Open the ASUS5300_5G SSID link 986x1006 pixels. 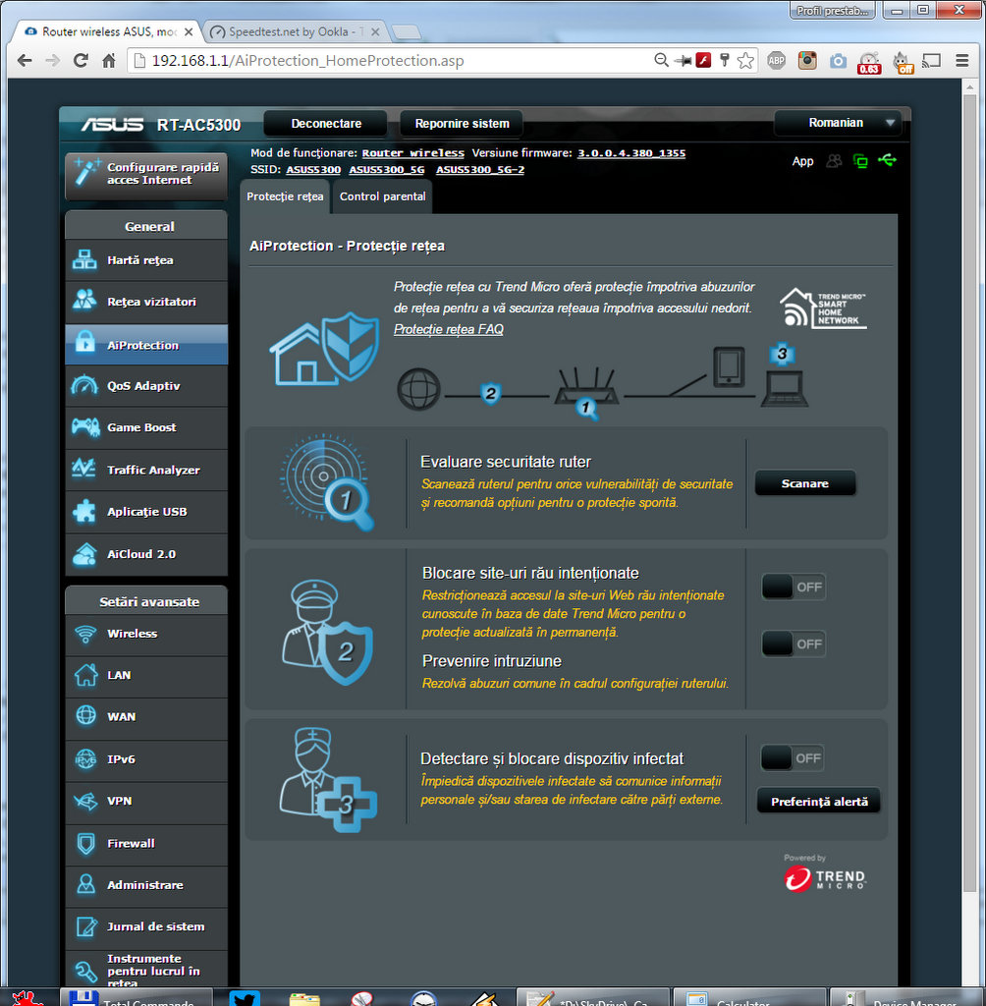pos(387,169)
